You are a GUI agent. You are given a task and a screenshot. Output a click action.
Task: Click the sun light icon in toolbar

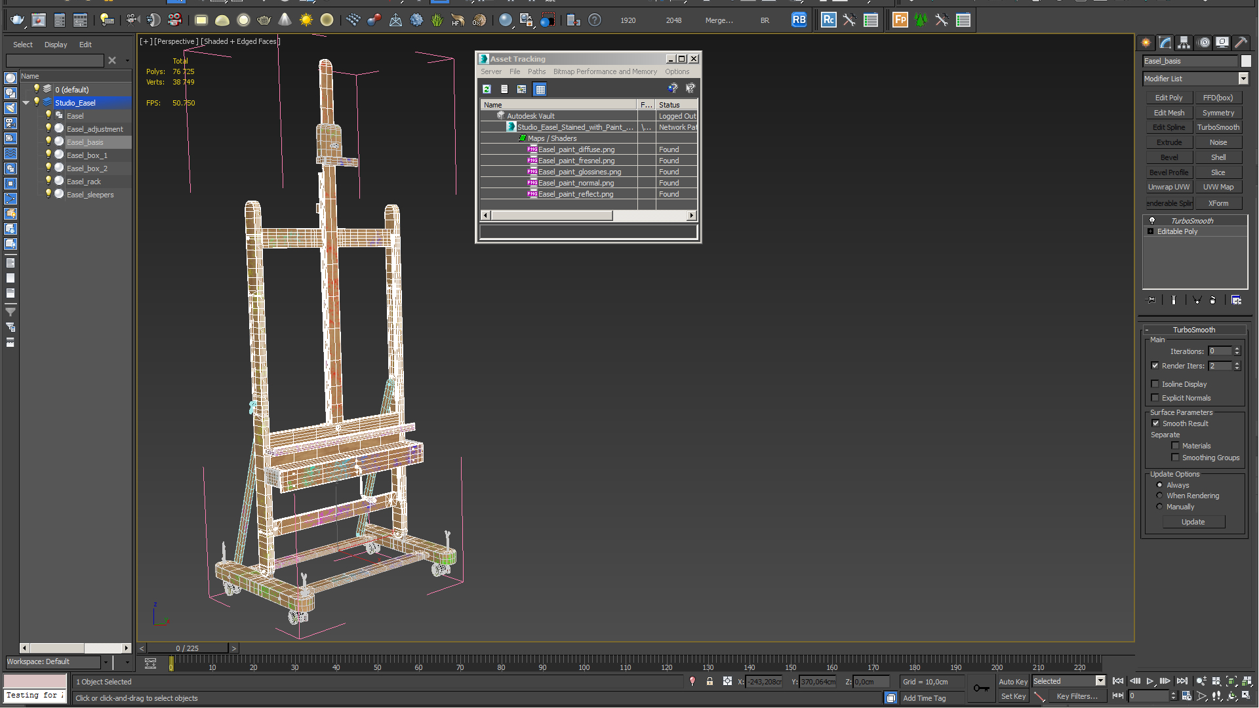tap(306, 20)
